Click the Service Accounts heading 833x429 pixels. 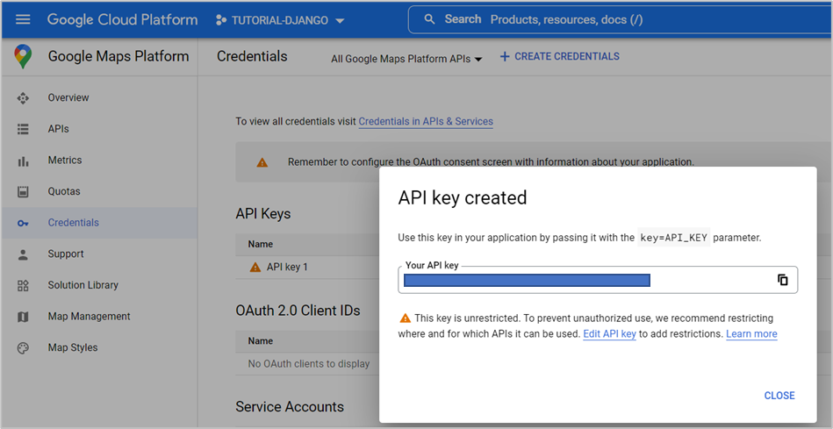[290, 407]
